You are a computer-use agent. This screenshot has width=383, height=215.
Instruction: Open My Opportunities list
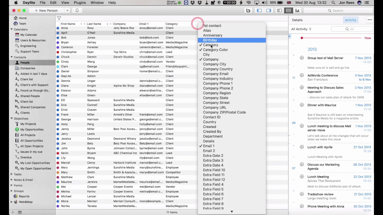point(32,129)
